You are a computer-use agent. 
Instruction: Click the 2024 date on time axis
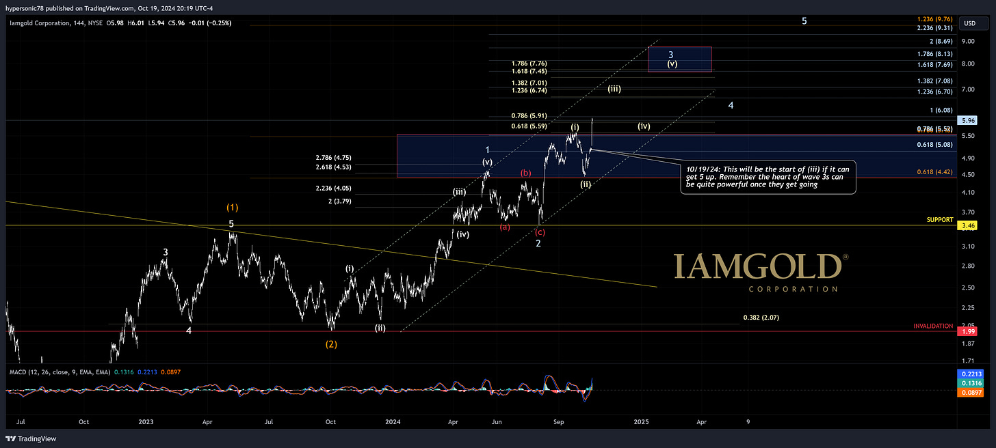(x=392, y=423)
